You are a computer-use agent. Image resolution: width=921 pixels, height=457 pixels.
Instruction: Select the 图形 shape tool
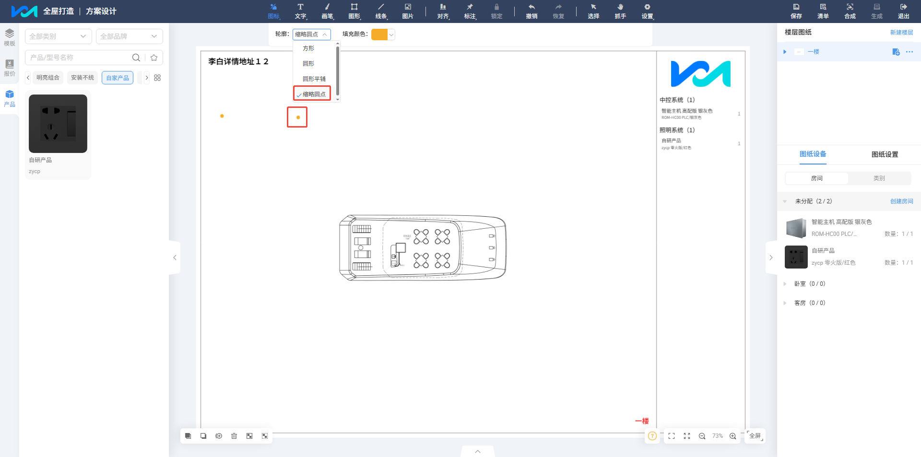(x=354, y=11)
